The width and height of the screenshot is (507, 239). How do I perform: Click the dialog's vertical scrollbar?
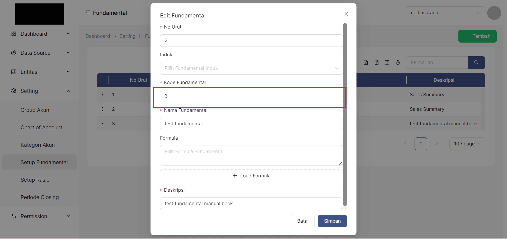(x=345, y=114)
